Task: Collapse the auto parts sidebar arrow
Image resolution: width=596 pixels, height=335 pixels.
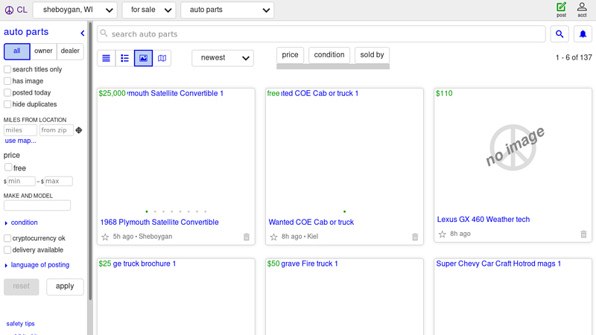Action: point(83,33)
